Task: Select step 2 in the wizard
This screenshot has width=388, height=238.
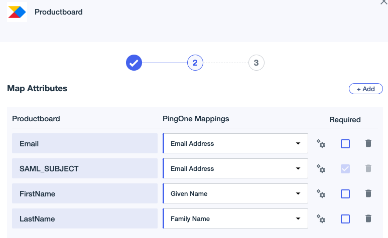Action: click(x=195, y=63)
